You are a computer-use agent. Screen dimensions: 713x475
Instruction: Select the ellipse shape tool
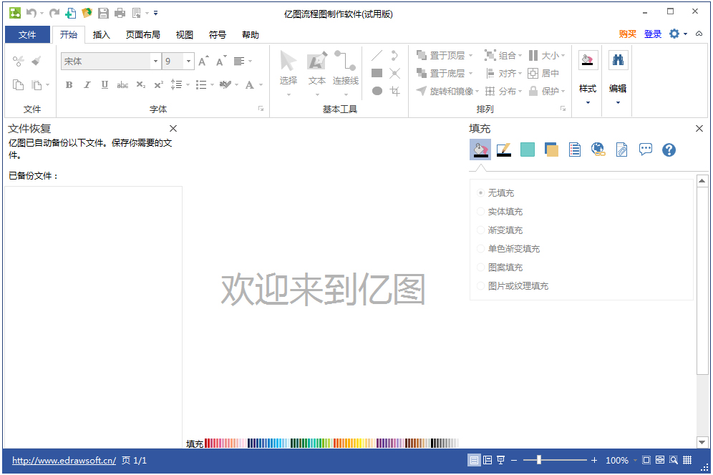(x=377, y=91)
